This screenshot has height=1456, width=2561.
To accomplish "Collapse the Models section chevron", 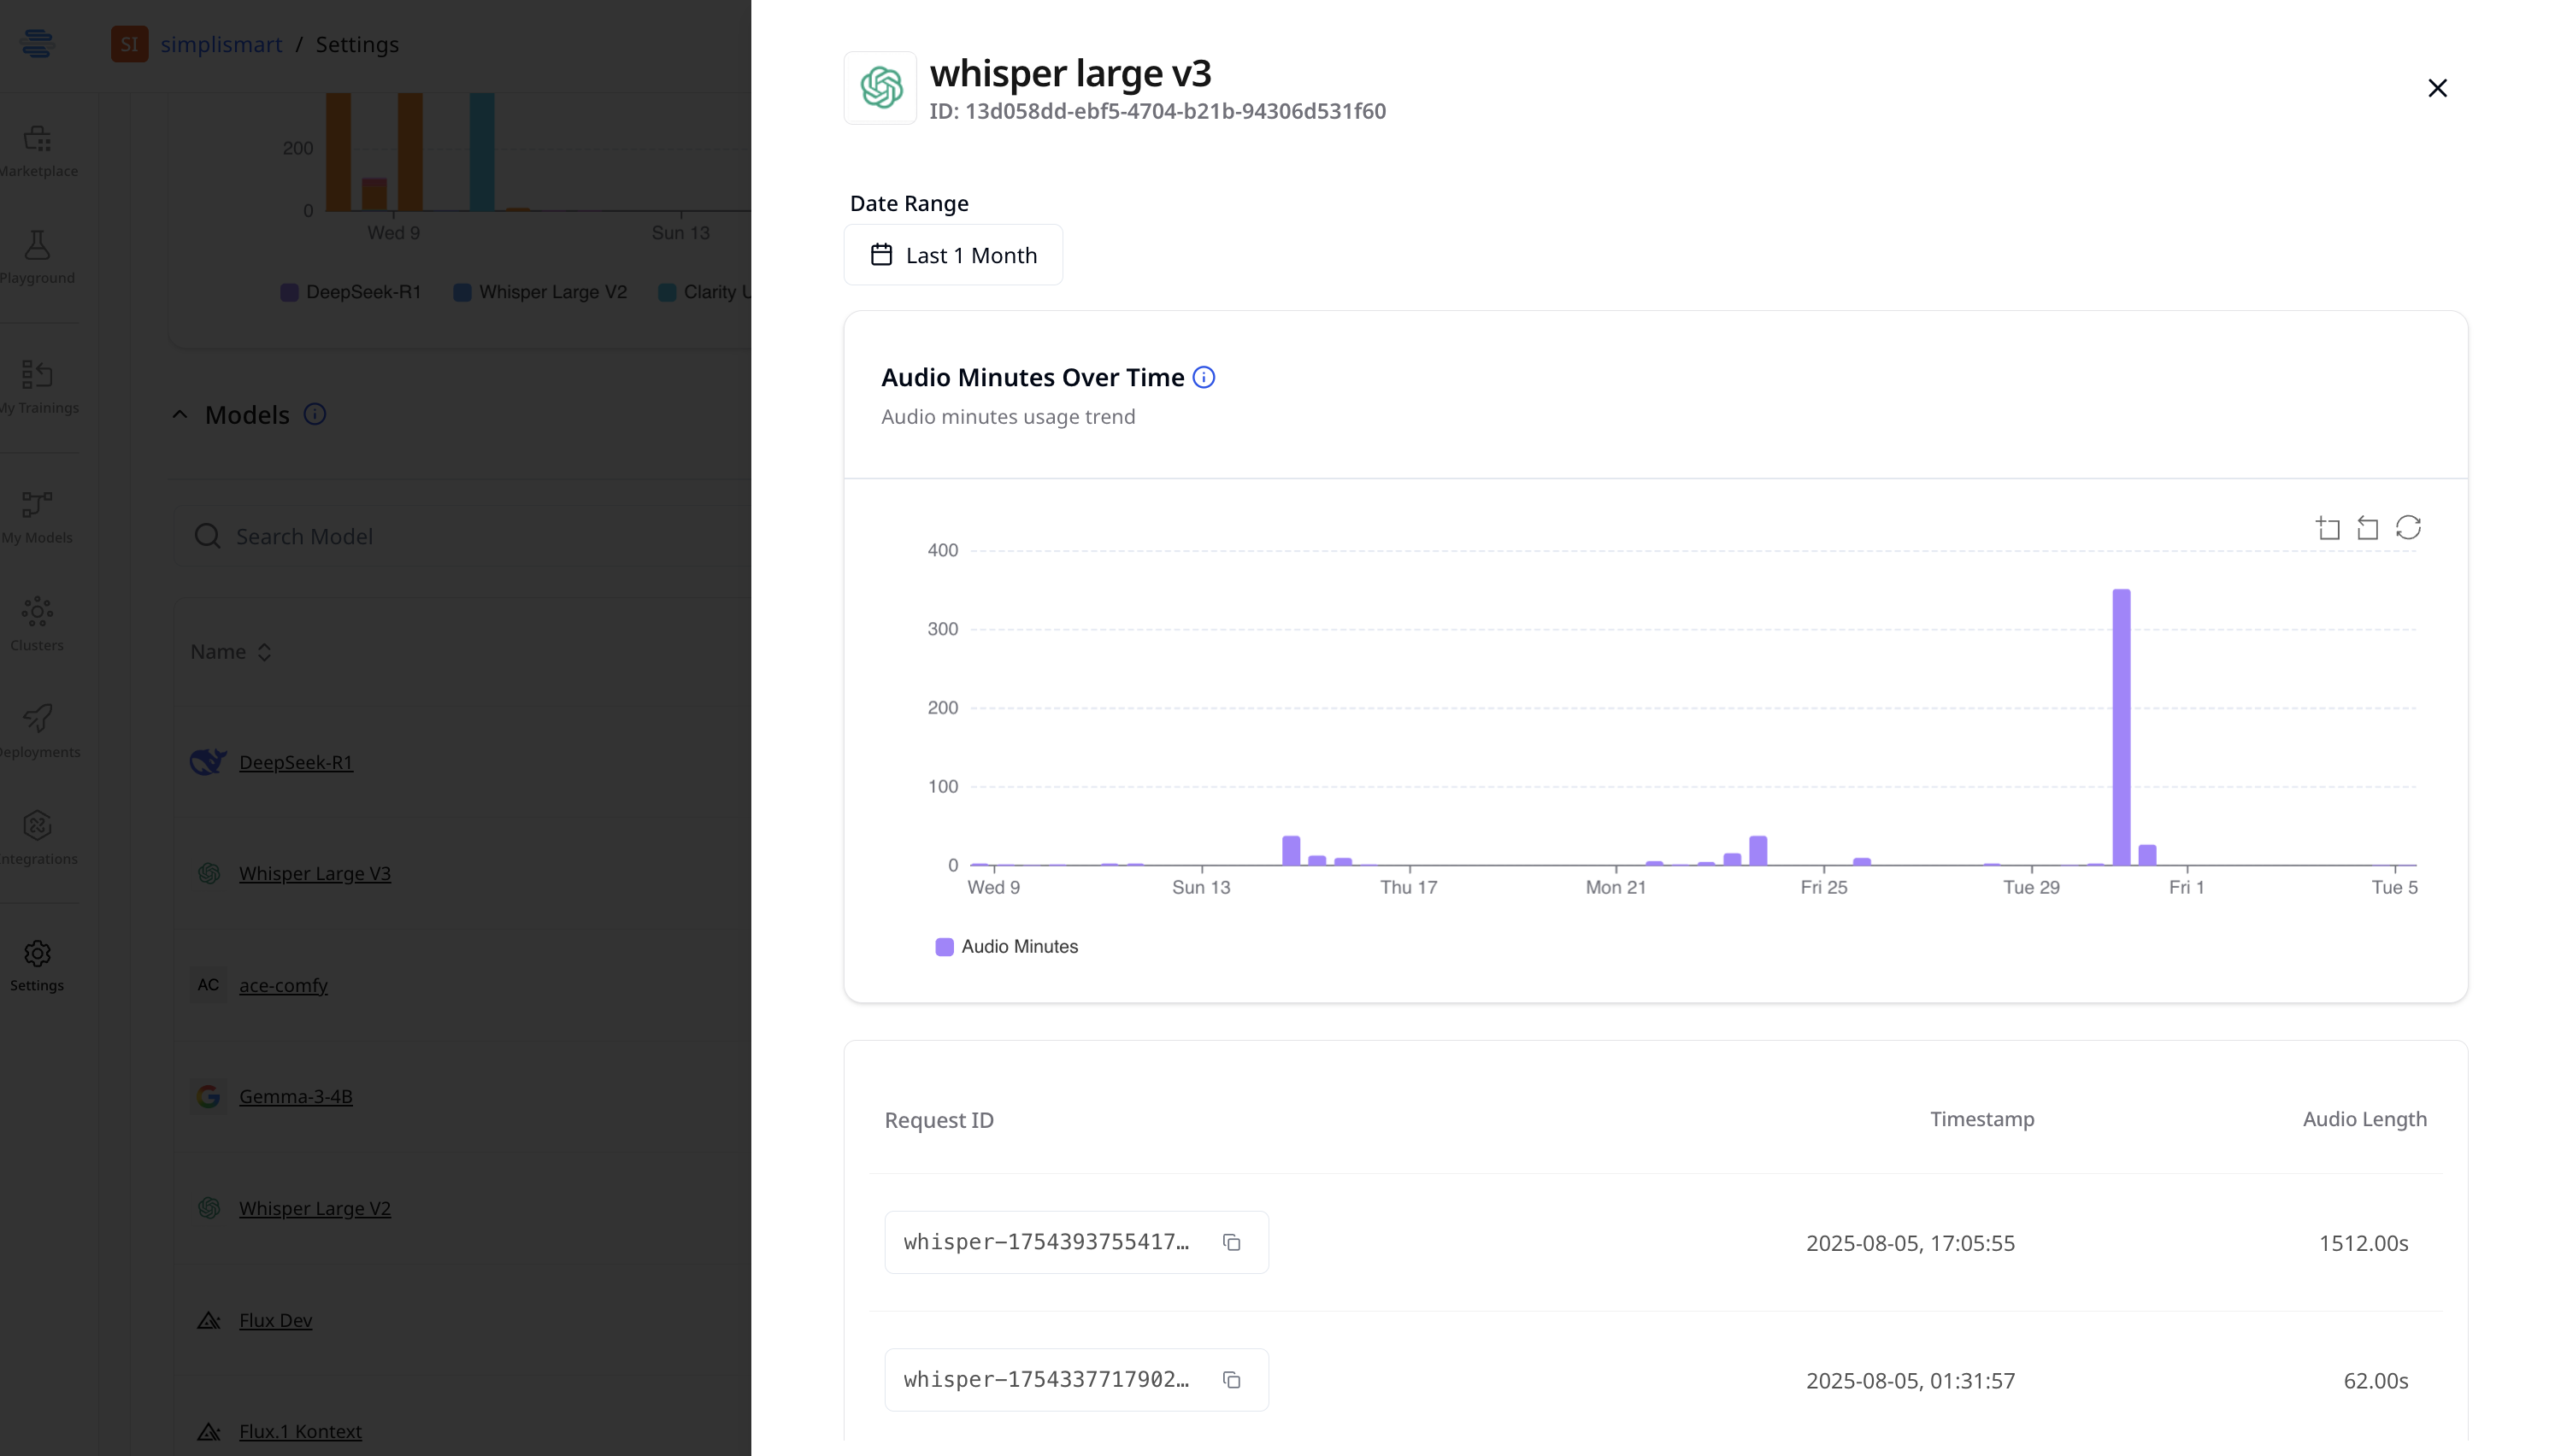I will [180, 414].
